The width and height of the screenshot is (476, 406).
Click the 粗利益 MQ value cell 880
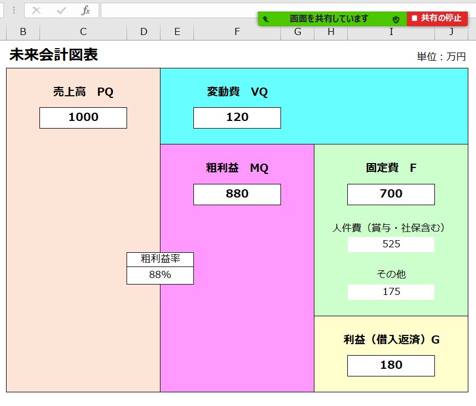(237, 194)
